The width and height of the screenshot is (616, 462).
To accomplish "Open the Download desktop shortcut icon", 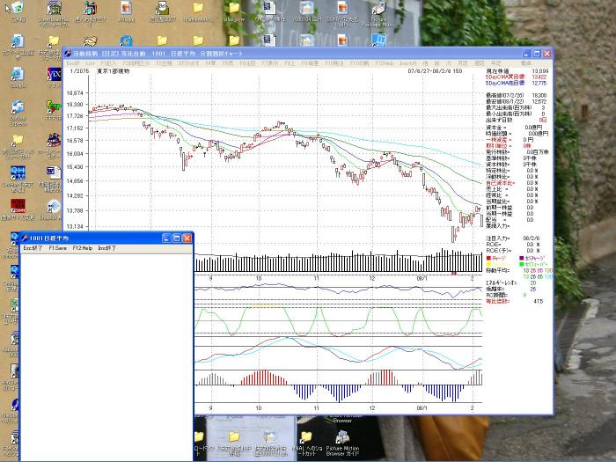I will (53, 9).
